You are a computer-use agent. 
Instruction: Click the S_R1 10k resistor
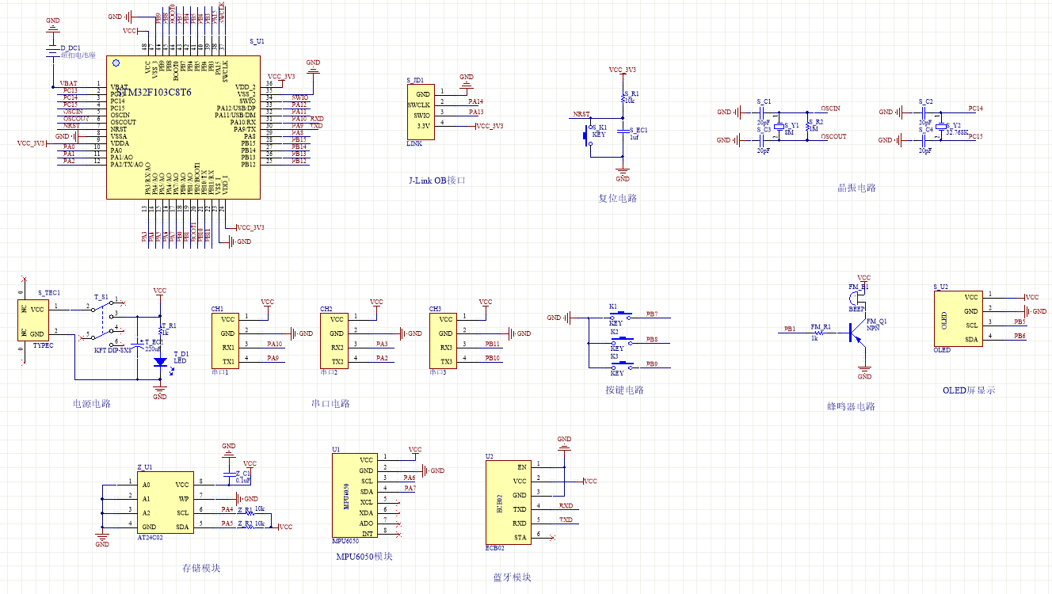tap(623, 99)
